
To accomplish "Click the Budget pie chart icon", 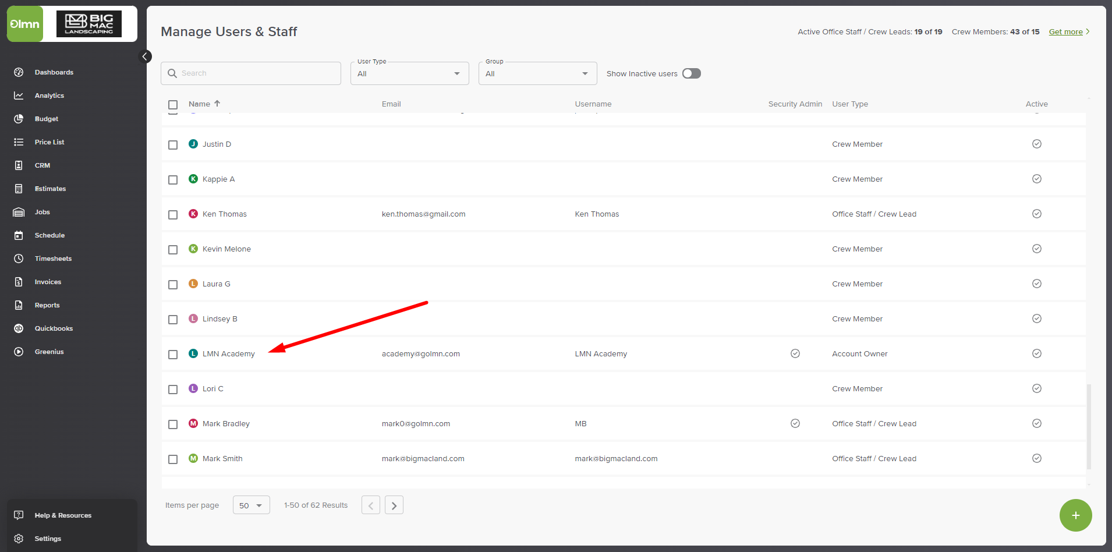I will 19,119.
